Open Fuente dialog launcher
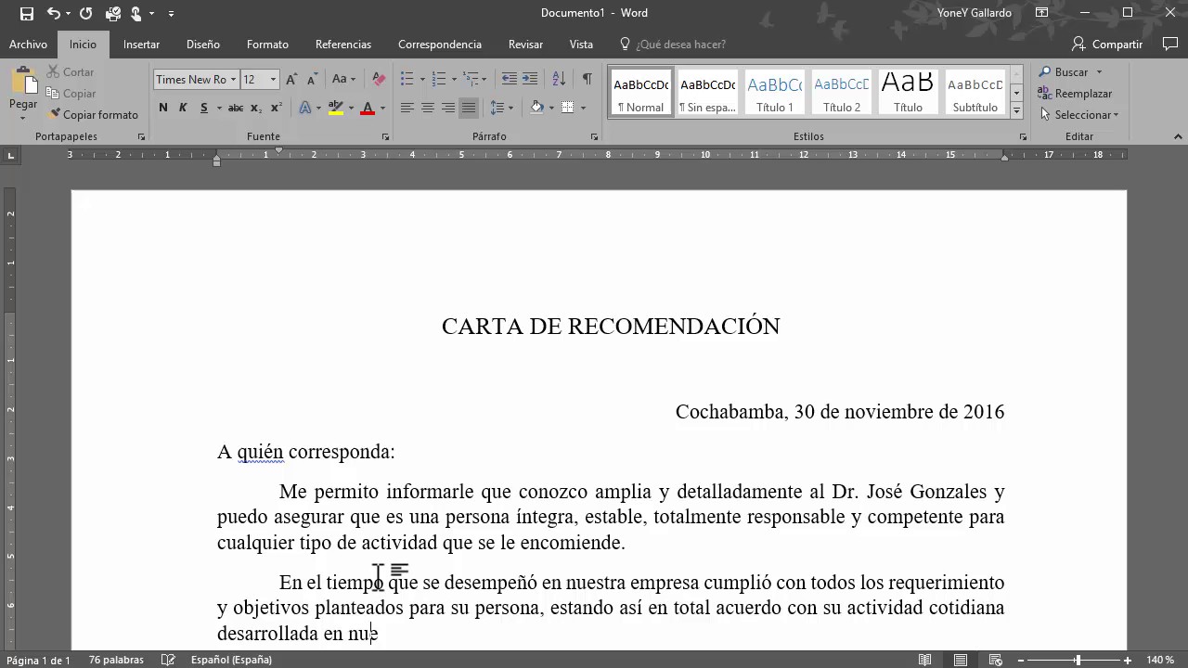Viewport: 1188px width, 668px height. point(385,136)
